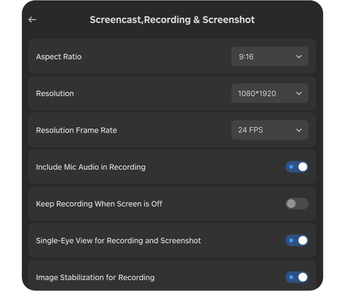The image size is (345, 291).
Task: Enable Keep Recording When Screen is Off
Action: [x=297, y=204]
